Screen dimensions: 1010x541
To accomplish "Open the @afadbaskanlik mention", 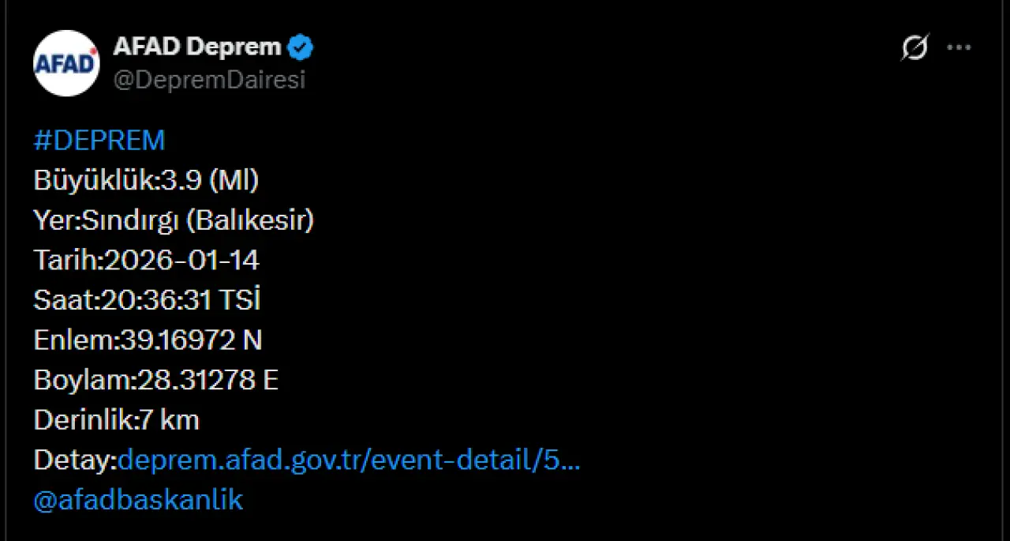I will (x=138, y=500).
